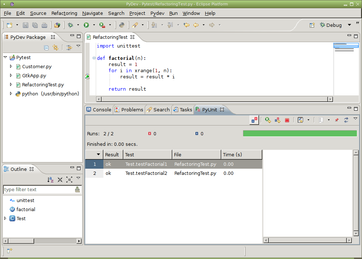
Task: Switch to the Console tab
Action: (x=99, y=110)
